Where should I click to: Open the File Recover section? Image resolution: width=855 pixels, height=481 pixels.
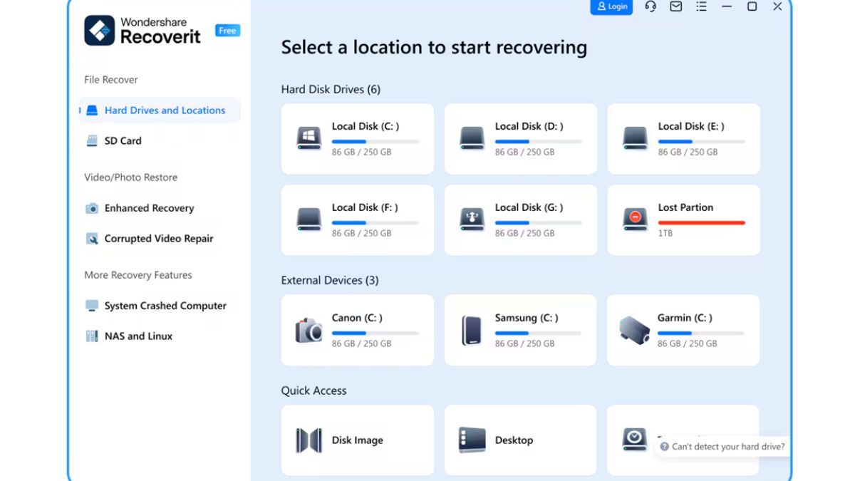(110, 79)
